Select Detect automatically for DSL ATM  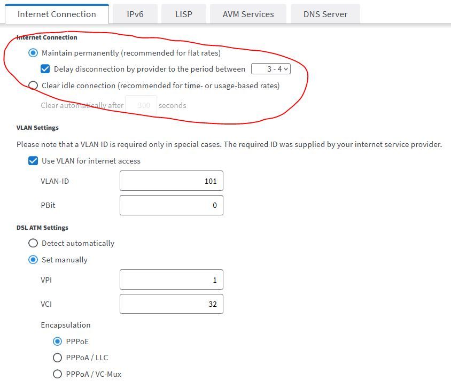33,243
